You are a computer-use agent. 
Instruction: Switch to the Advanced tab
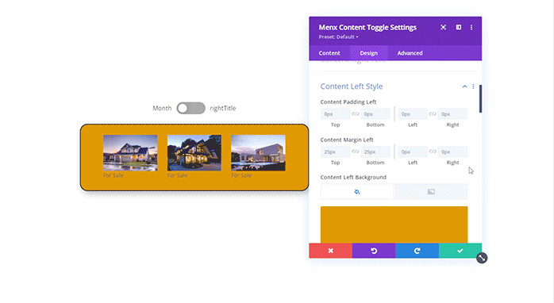click(x=410, y=53)
